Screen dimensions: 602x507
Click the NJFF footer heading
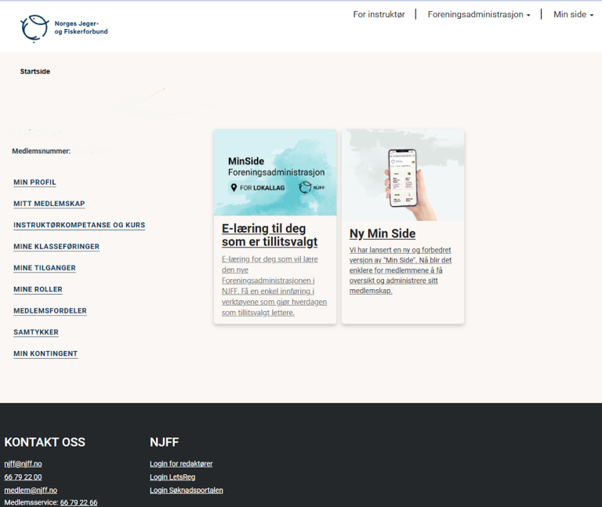coord(165,442)
